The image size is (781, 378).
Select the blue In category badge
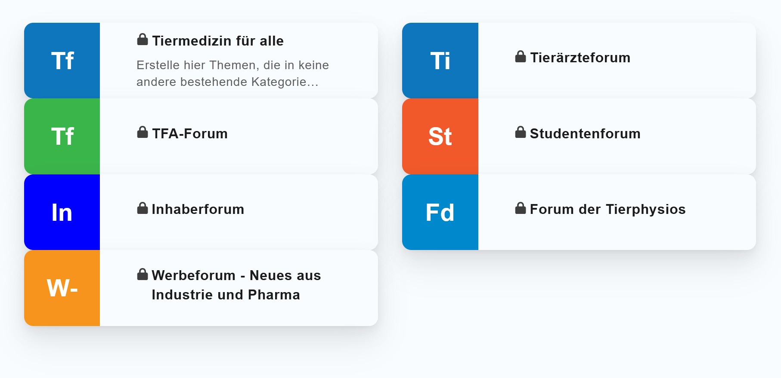tap(62, 212)
